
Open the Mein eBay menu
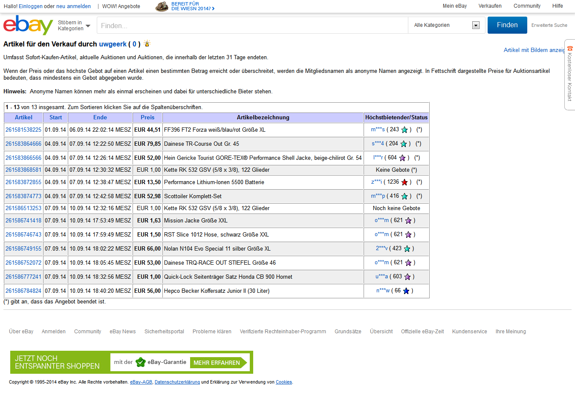454,6
